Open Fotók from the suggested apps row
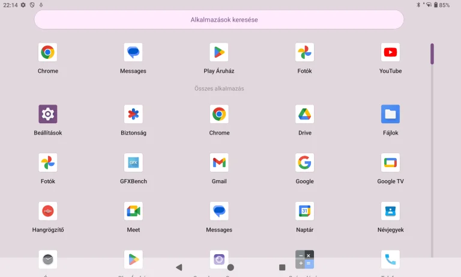Screen dimensions: 461x277 304,52
